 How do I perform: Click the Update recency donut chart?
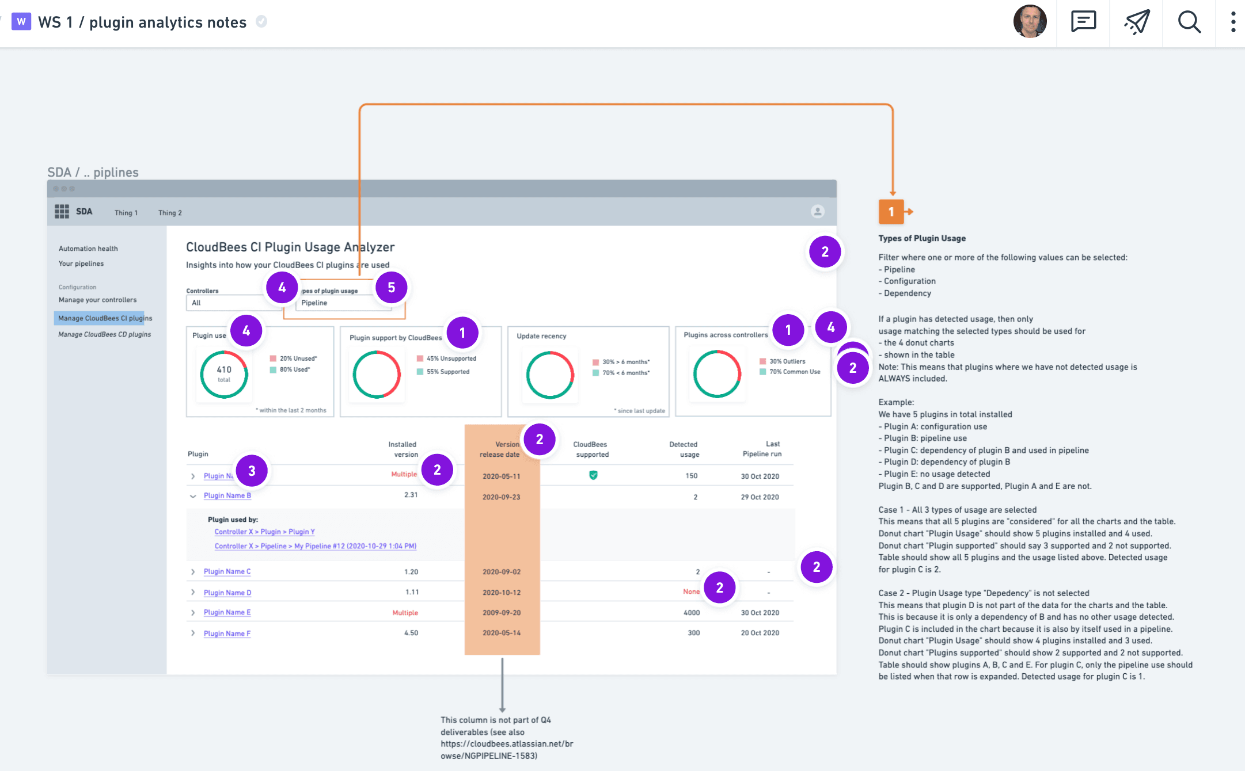point(550,375)
